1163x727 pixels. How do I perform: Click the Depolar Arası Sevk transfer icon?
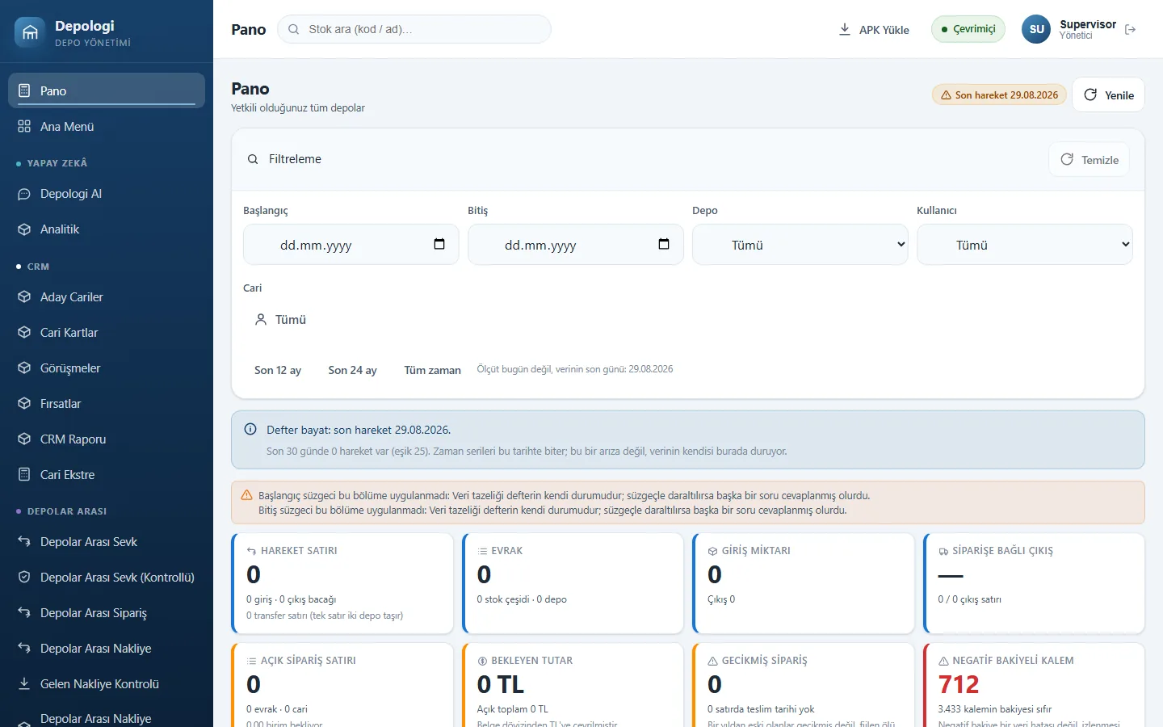24,542
